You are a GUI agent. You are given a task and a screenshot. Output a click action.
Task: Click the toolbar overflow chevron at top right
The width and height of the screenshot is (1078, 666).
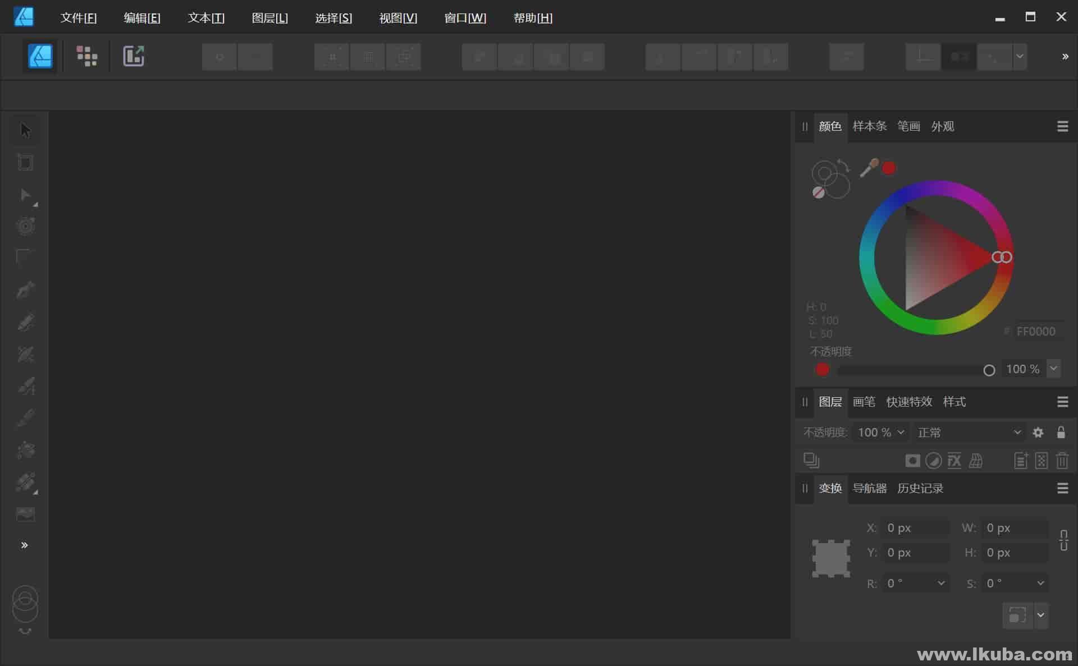click(x=1064, y=56)
